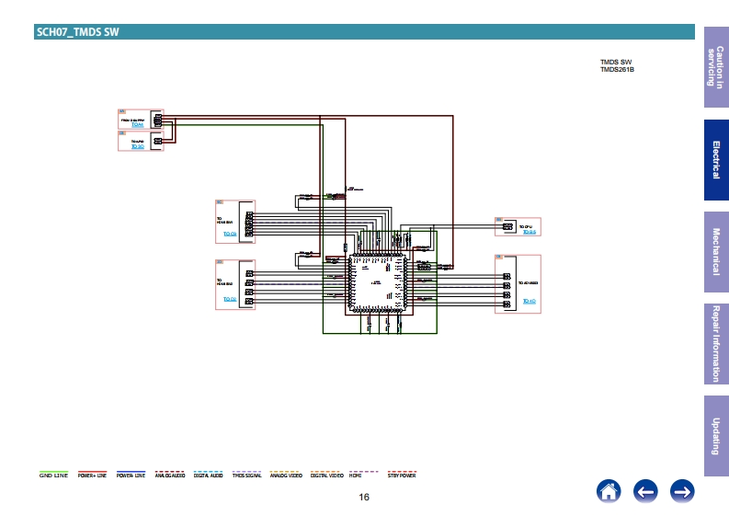This screenshot has width=729, height=516.
Task: Follow the link in the second top-left connector block
Action: click(138, 146)
